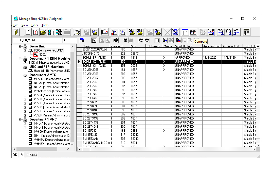Collapse the 8000A [networked UNC] node
The width and height of the screenshot is (272, 173).
point(25,50)
